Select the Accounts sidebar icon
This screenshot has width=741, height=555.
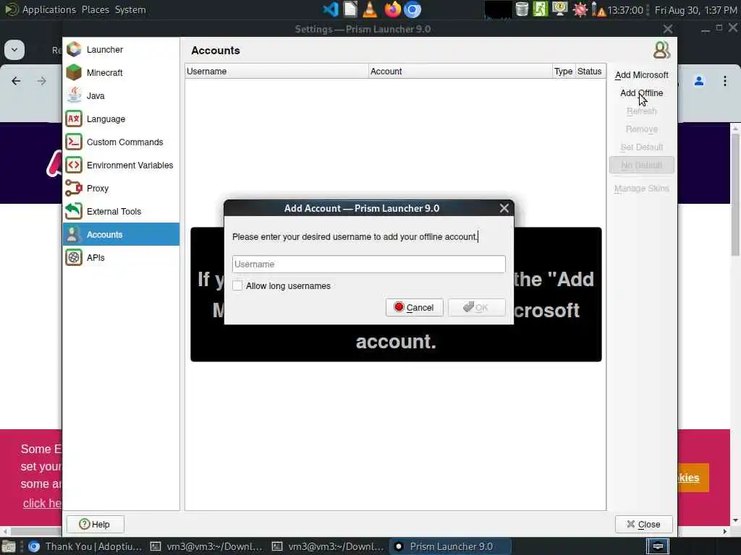[74, 235]
